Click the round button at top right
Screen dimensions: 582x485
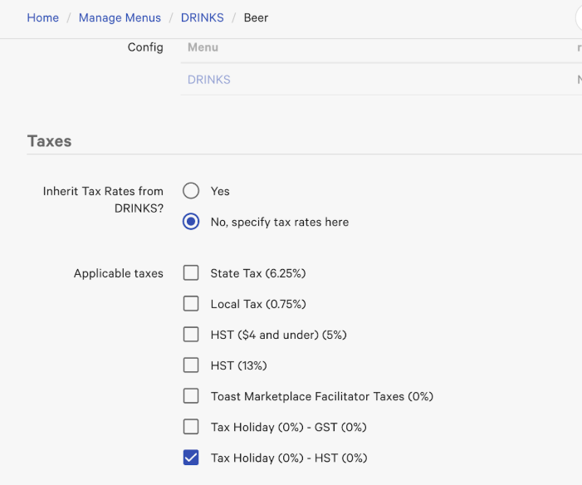click(x=578, y=17)
